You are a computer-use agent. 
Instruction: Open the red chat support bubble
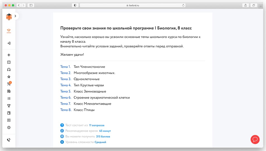click(255, 139)
